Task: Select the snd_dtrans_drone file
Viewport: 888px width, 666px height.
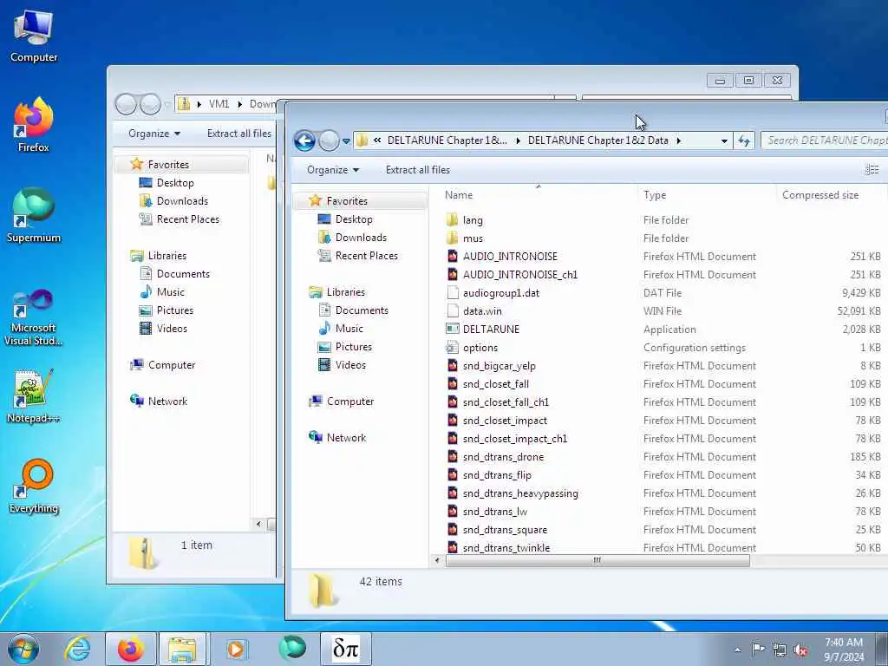Action: tap(503, 456)
